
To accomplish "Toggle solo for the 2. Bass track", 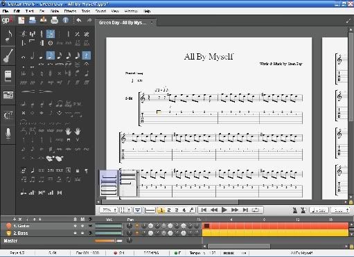I will point(75,233).
